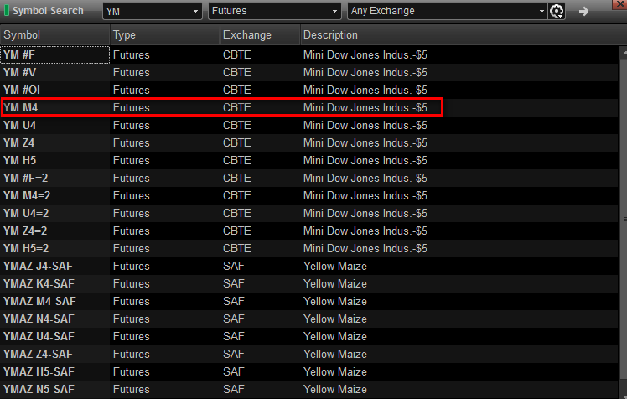Open the Any Exchange dropdown
Screen dimensions: 627x399
point(447,11)
